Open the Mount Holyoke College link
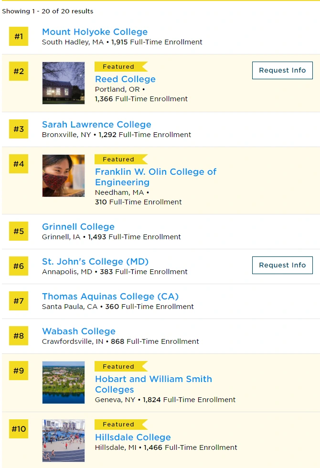Viewport: 320px width, 468px height. click(x=95, y=32)
